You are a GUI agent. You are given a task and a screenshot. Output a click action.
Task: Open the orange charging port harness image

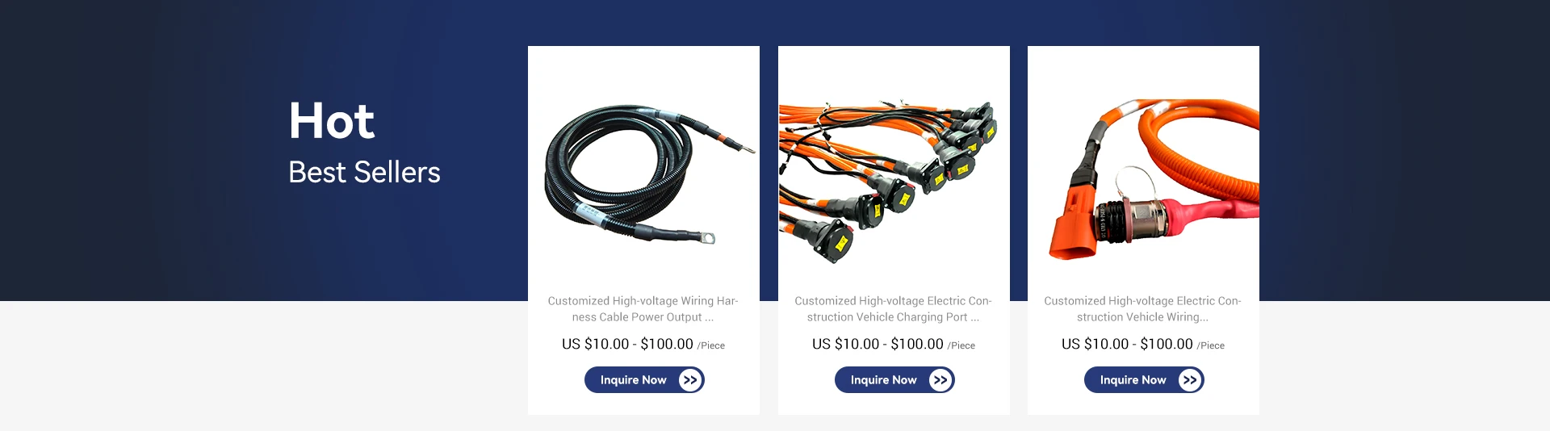pyautogui.click(x=894, y=172)
